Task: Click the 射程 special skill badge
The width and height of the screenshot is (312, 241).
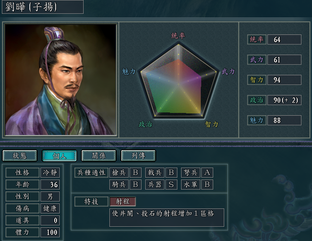Action: click(x=123, y=202)
